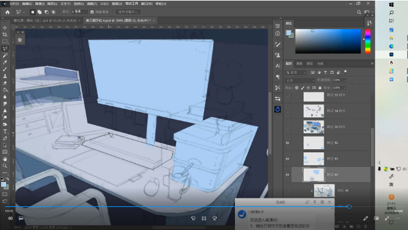
Task: Open the fill dropdown arrow
Action: (344, 87)
